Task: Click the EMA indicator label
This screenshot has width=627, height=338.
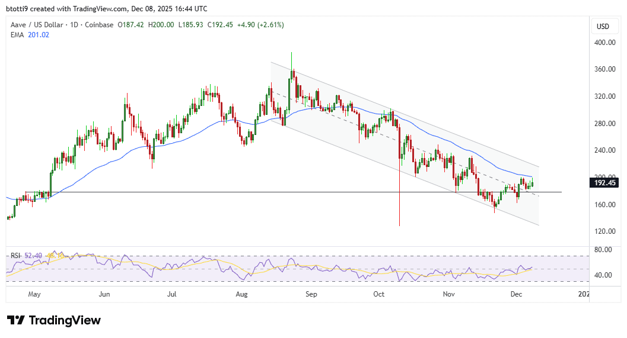Action: click(17, 35)
